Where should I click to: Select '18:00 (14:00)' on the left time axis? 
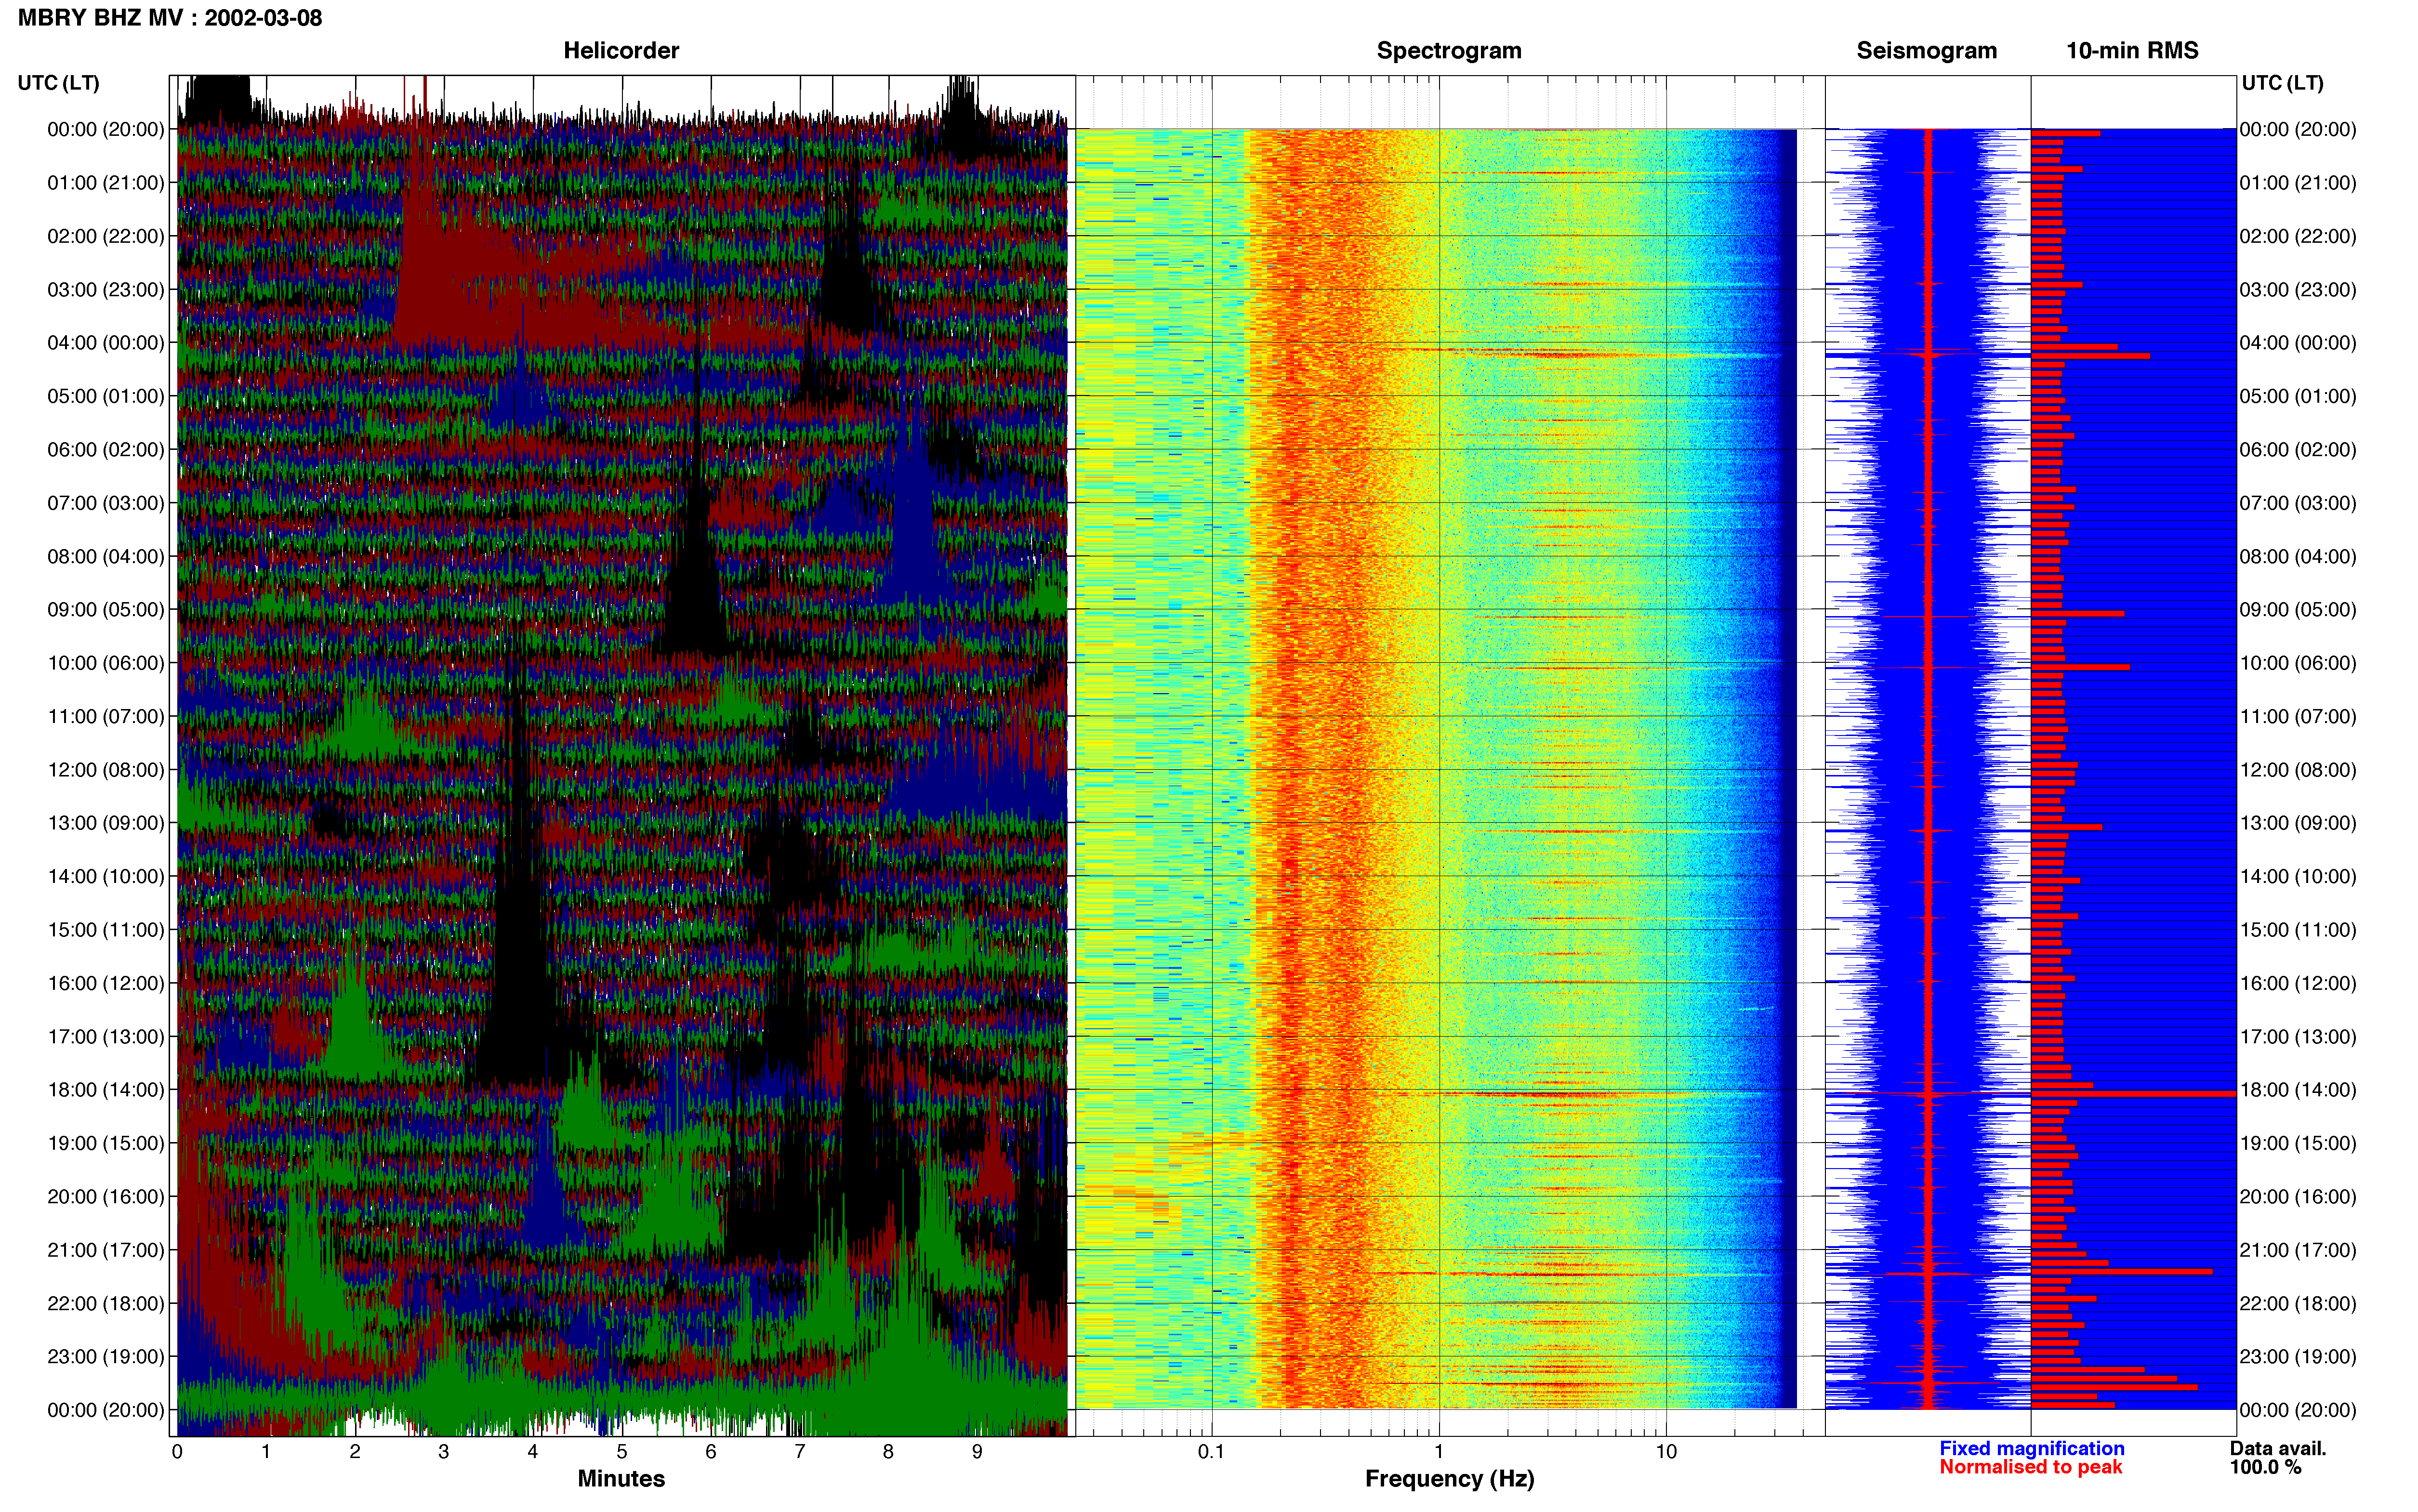(106, 1090)
